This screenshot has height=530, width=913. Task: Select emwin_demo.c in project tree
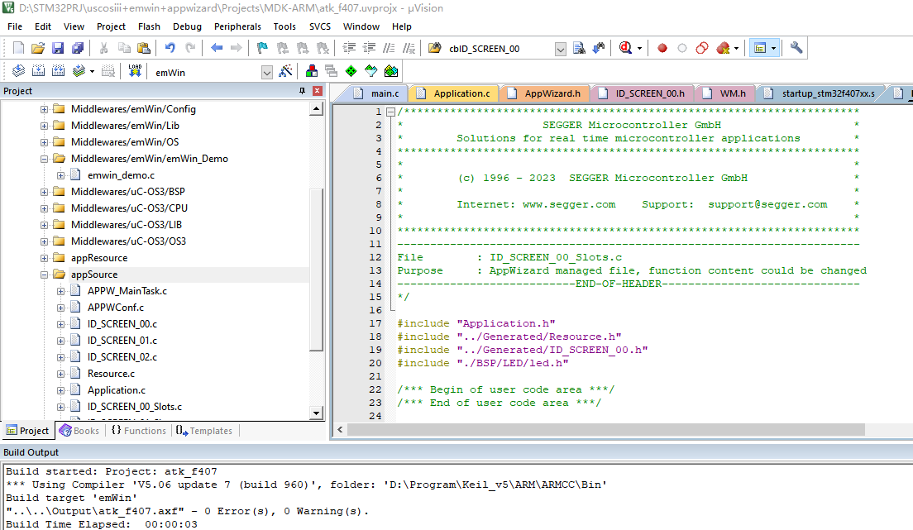[x=121, y=175]
